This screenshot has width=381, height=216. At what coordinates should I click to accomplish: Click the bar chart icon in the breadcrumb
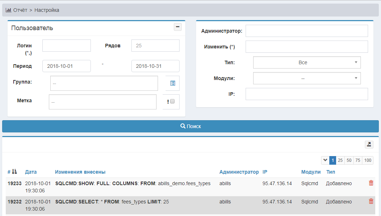pyautogui.click(x=8, y=10)
